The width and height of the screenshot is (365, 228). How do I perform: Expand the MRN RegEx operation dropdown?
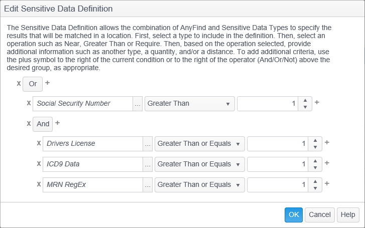[x=199, y=184]
